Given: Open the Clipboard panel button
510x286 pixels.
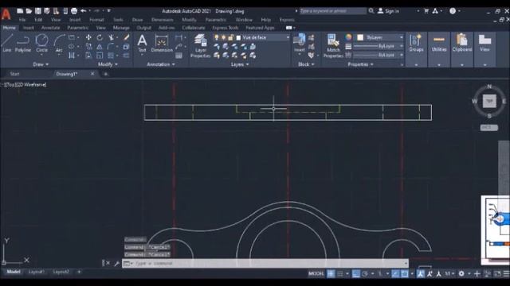Looking at the screenshot, I should click(462, 44).
